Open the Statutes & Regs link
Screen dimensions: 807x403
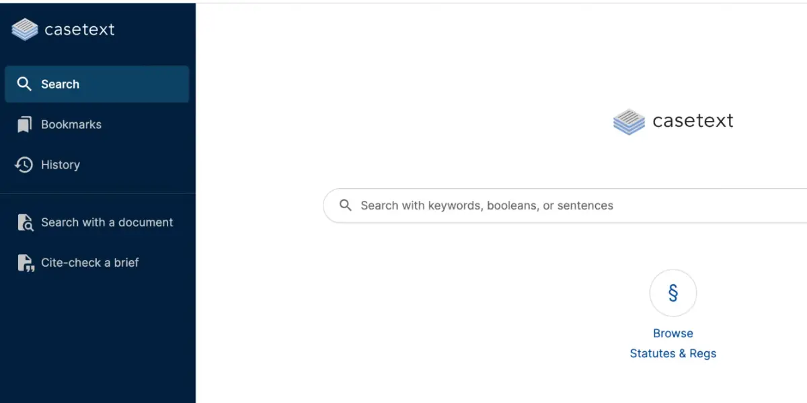pyautogui.click(x=673, y=353)
